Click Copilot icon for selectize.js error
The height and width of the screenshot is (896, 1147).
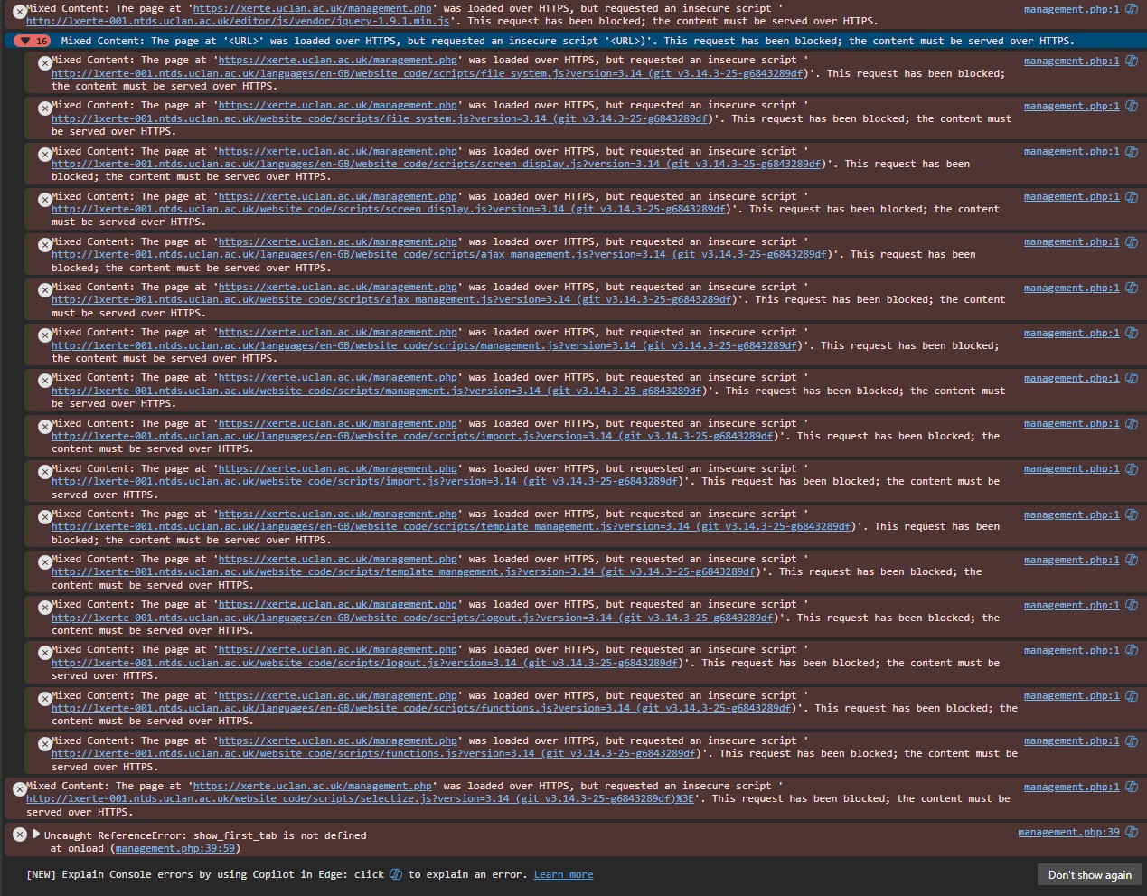1131,787
